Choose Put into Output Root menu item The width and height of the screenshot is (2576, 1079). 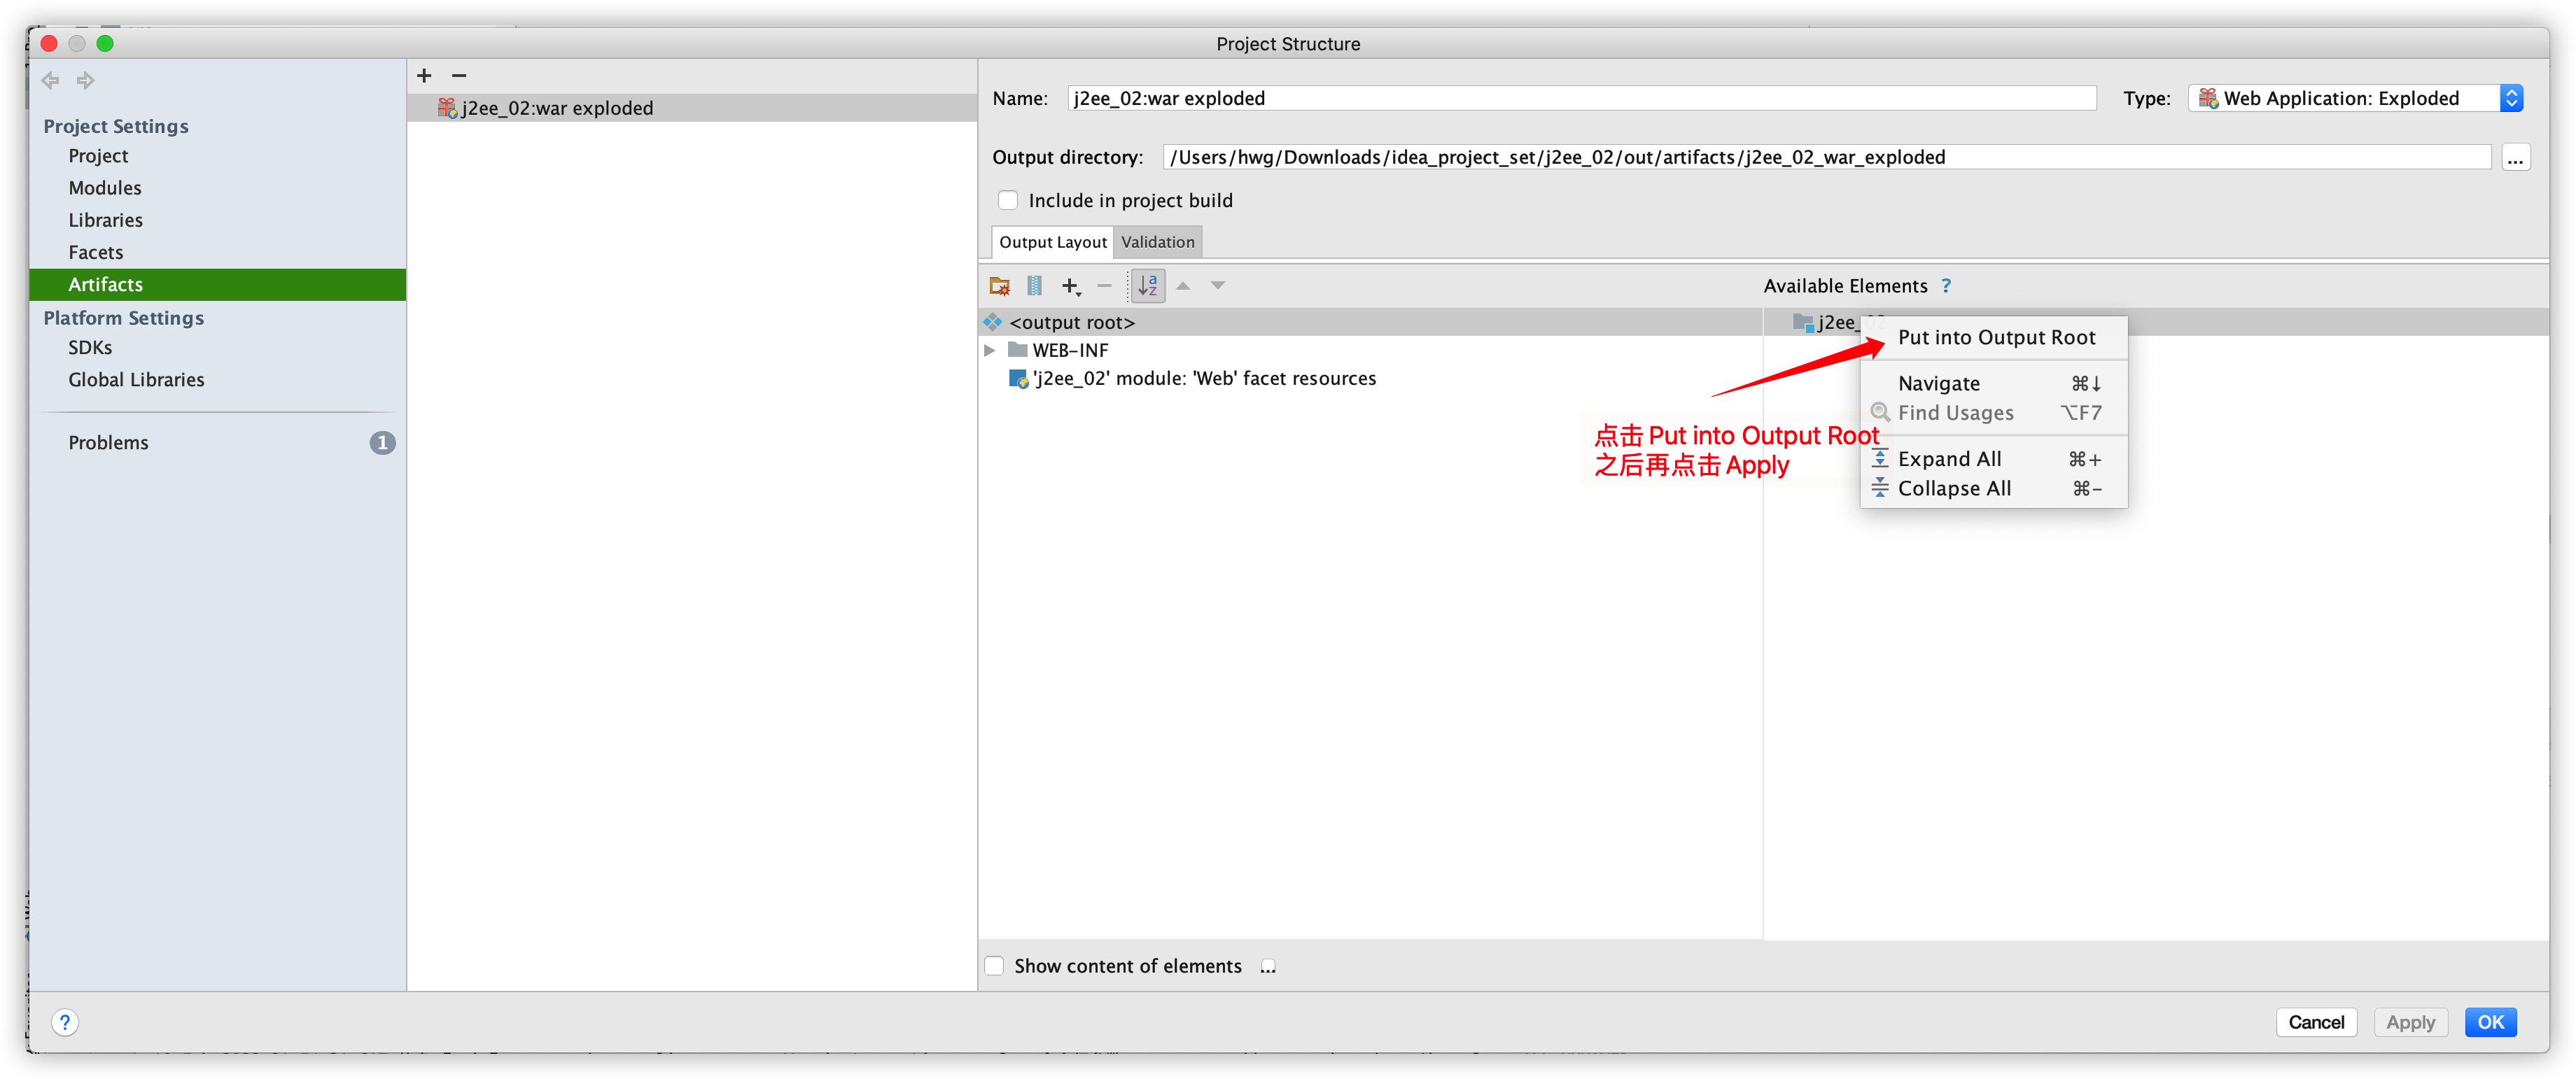(1996, 338)
